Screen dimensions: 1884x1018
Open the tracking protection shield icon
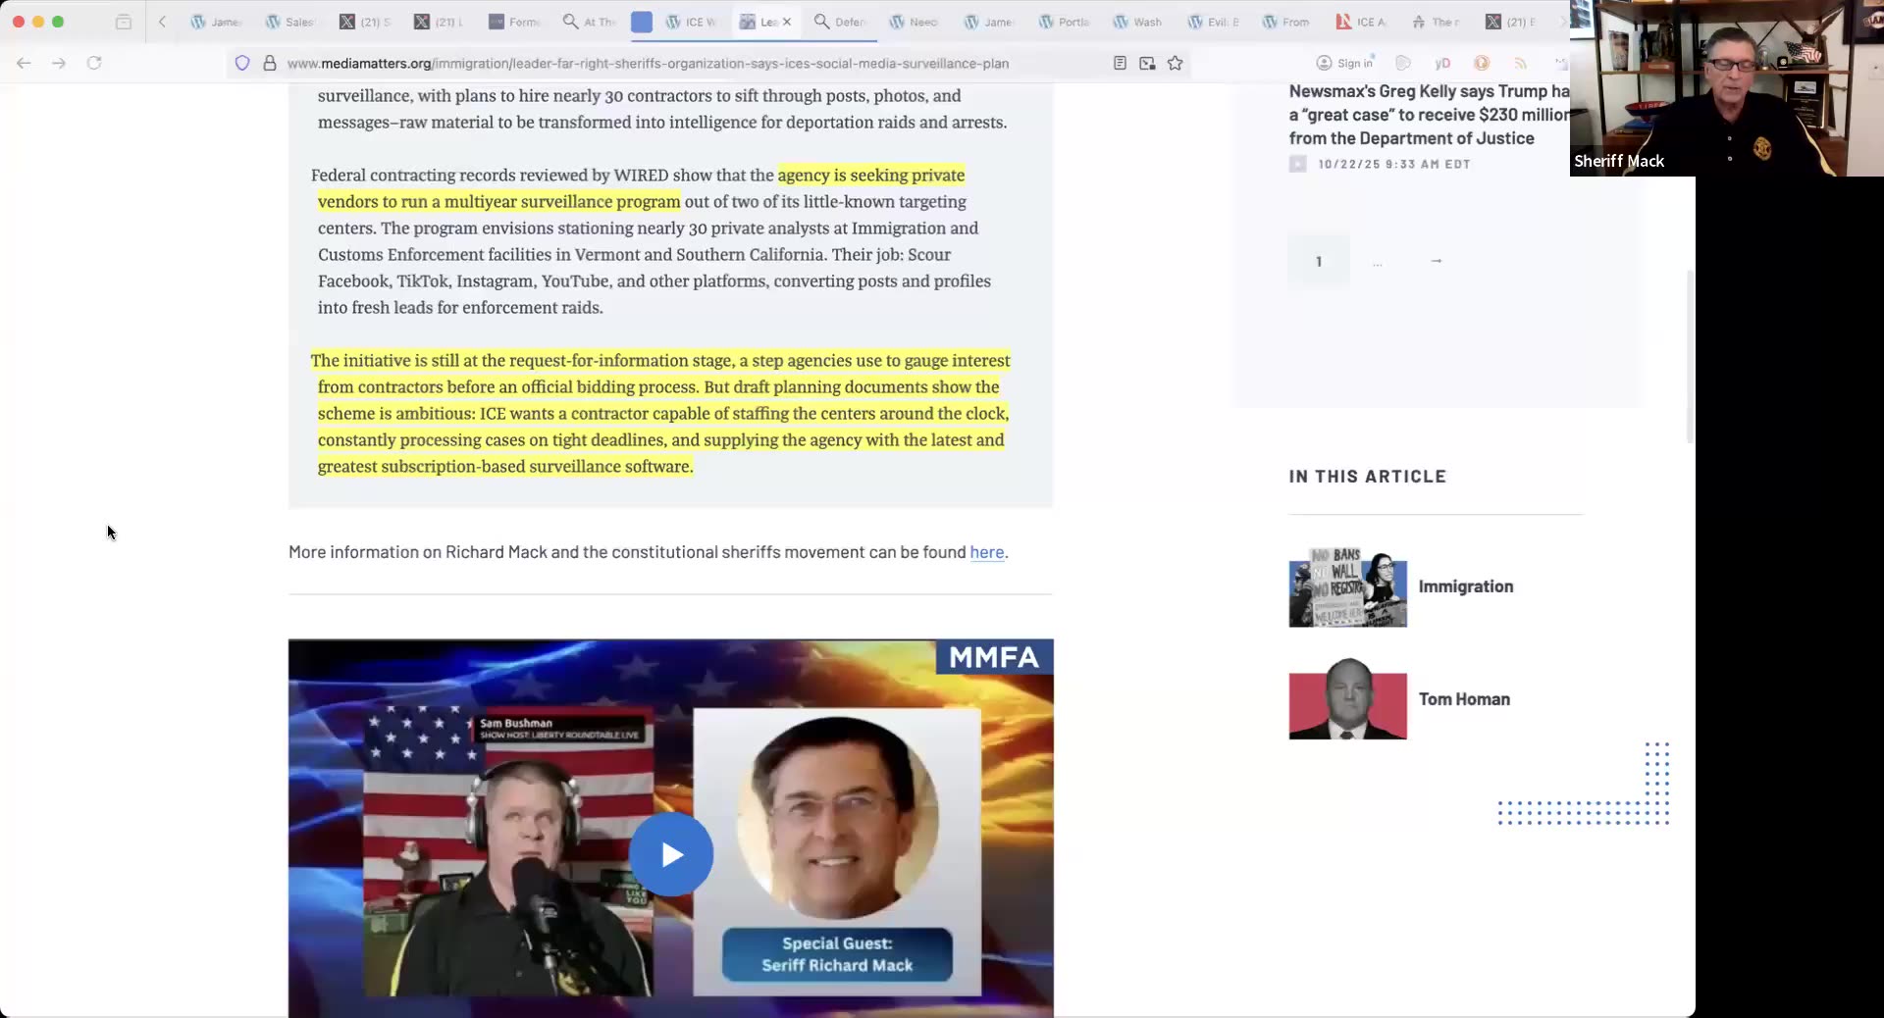242,63
